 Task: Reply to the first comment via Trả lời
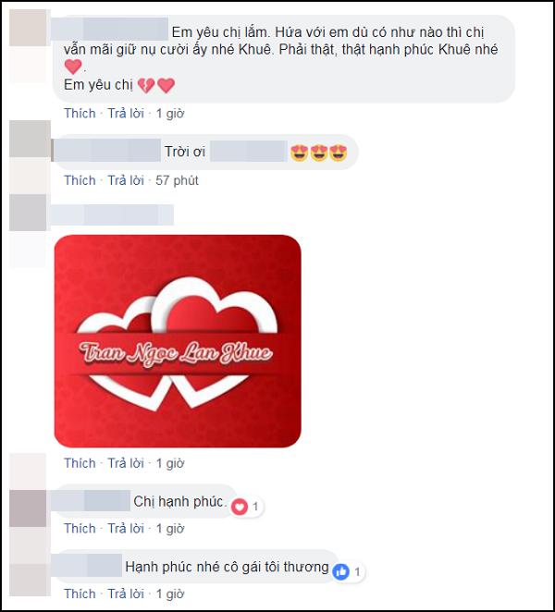click(x=126, y=113)
